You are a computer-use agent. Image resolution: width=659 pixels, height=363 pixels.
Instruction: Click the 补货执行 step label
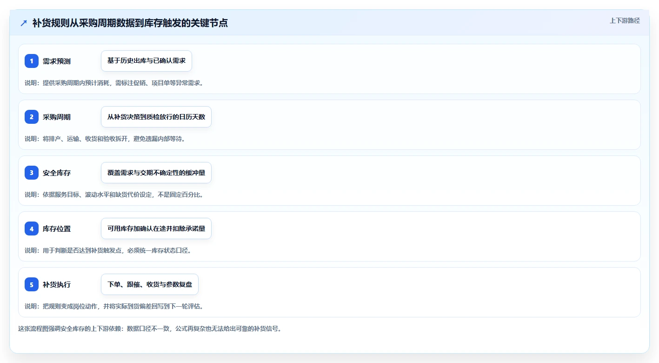pyautogui.click(x=57, y=284)
